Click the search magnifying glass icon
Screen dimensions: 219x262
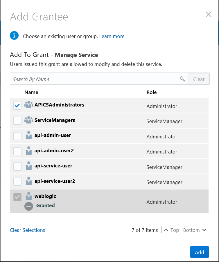point(182,79)
